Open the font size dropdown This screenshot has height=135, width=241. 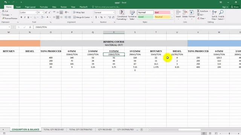pos(43,12)
